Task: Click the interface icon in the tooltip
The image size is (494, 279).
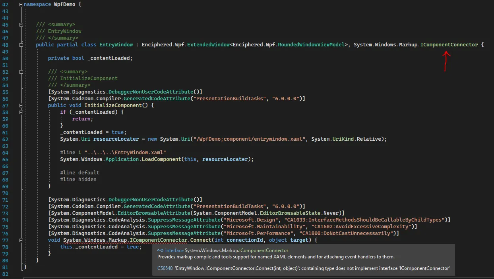Action: click(x=160, y=250)
